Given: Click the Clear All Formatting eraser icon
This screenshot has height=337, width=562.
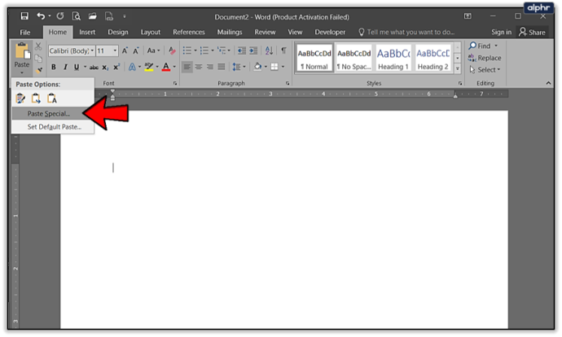Looking at the screenshot, I should [172, 50].
